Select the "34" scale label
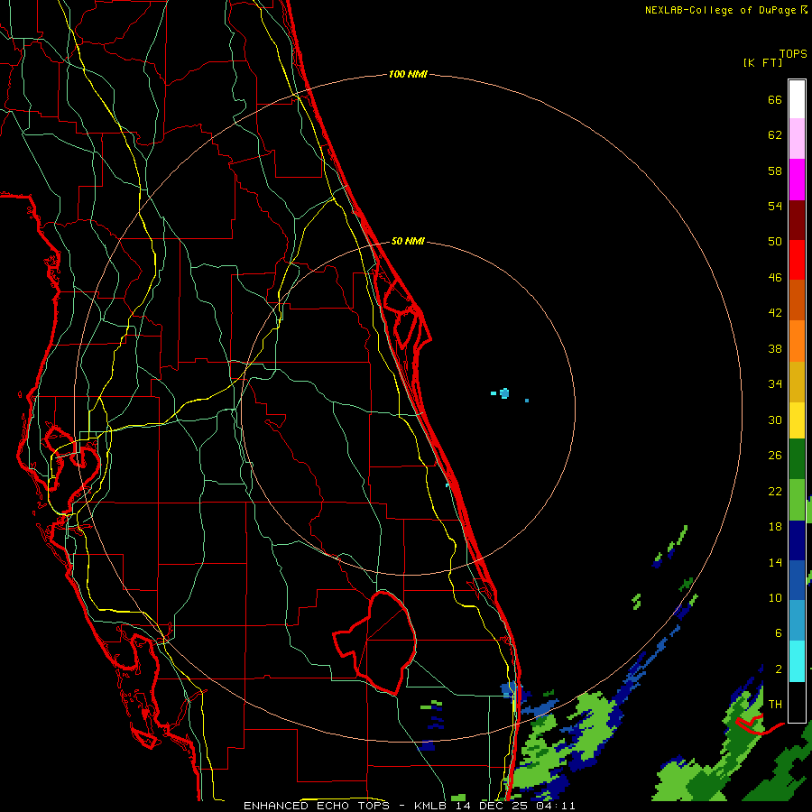The height and width of the screenshot is (812, 812). pos(775,383)
